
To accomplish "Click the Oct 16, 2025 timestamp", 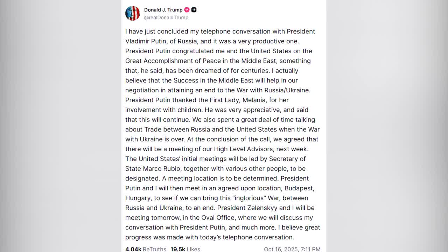I will tap(292, 249).
